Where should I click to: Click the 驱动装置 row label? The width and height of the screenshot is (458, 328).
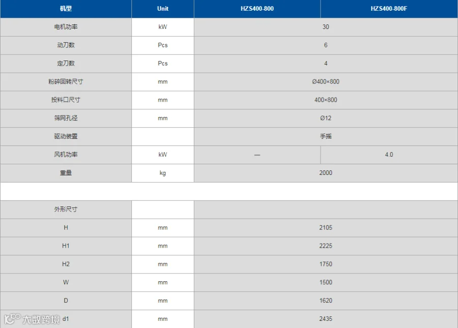(x=66, y=136)
